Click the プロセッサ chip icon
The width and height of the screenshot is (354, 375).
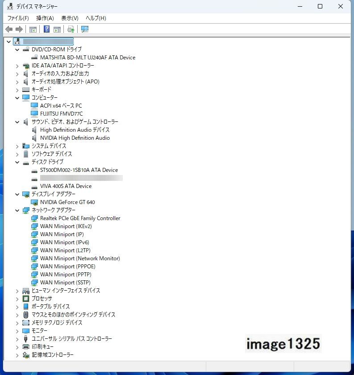point(26,299)
